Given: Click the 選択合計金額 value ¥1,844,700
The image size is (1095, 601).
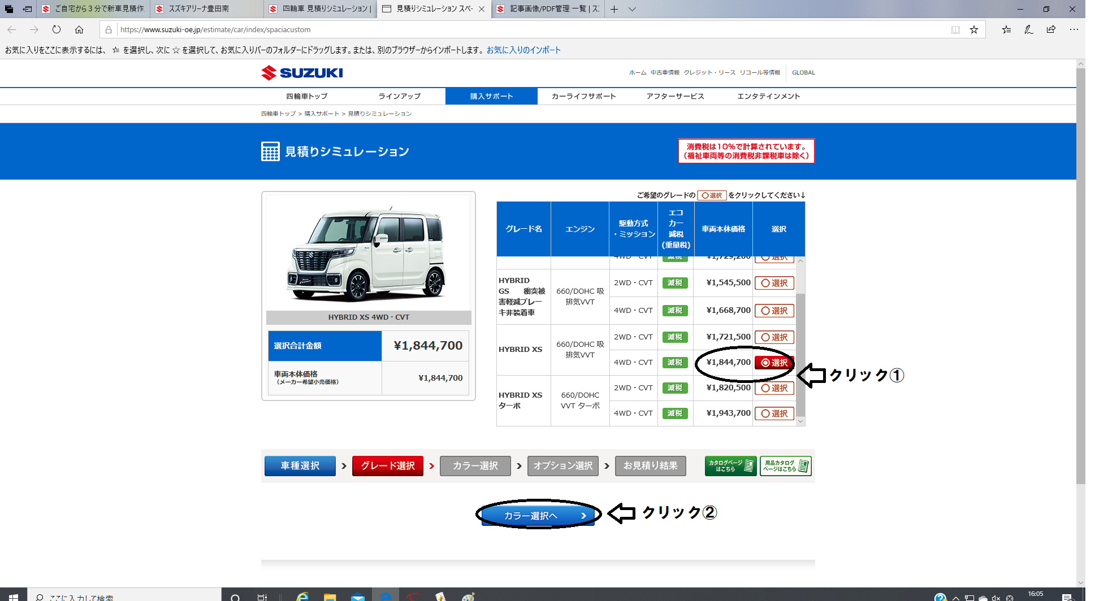Looking at the screenshot, I should (428, 346).
